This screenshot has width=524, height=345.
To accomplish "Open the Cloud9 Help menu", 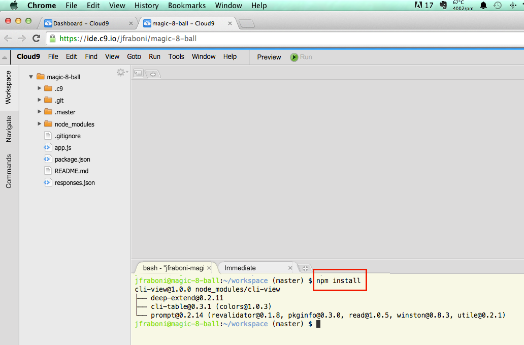I will click(230, 56).
